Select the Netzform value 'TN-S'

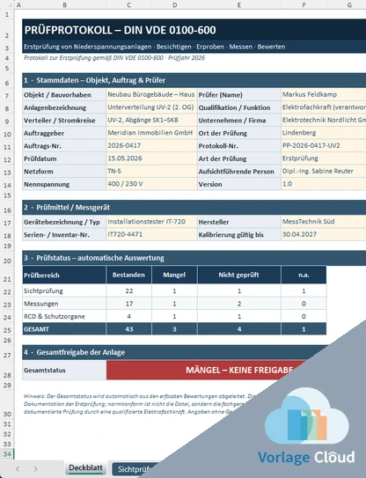pyautogui.click(x=151, y=172)
